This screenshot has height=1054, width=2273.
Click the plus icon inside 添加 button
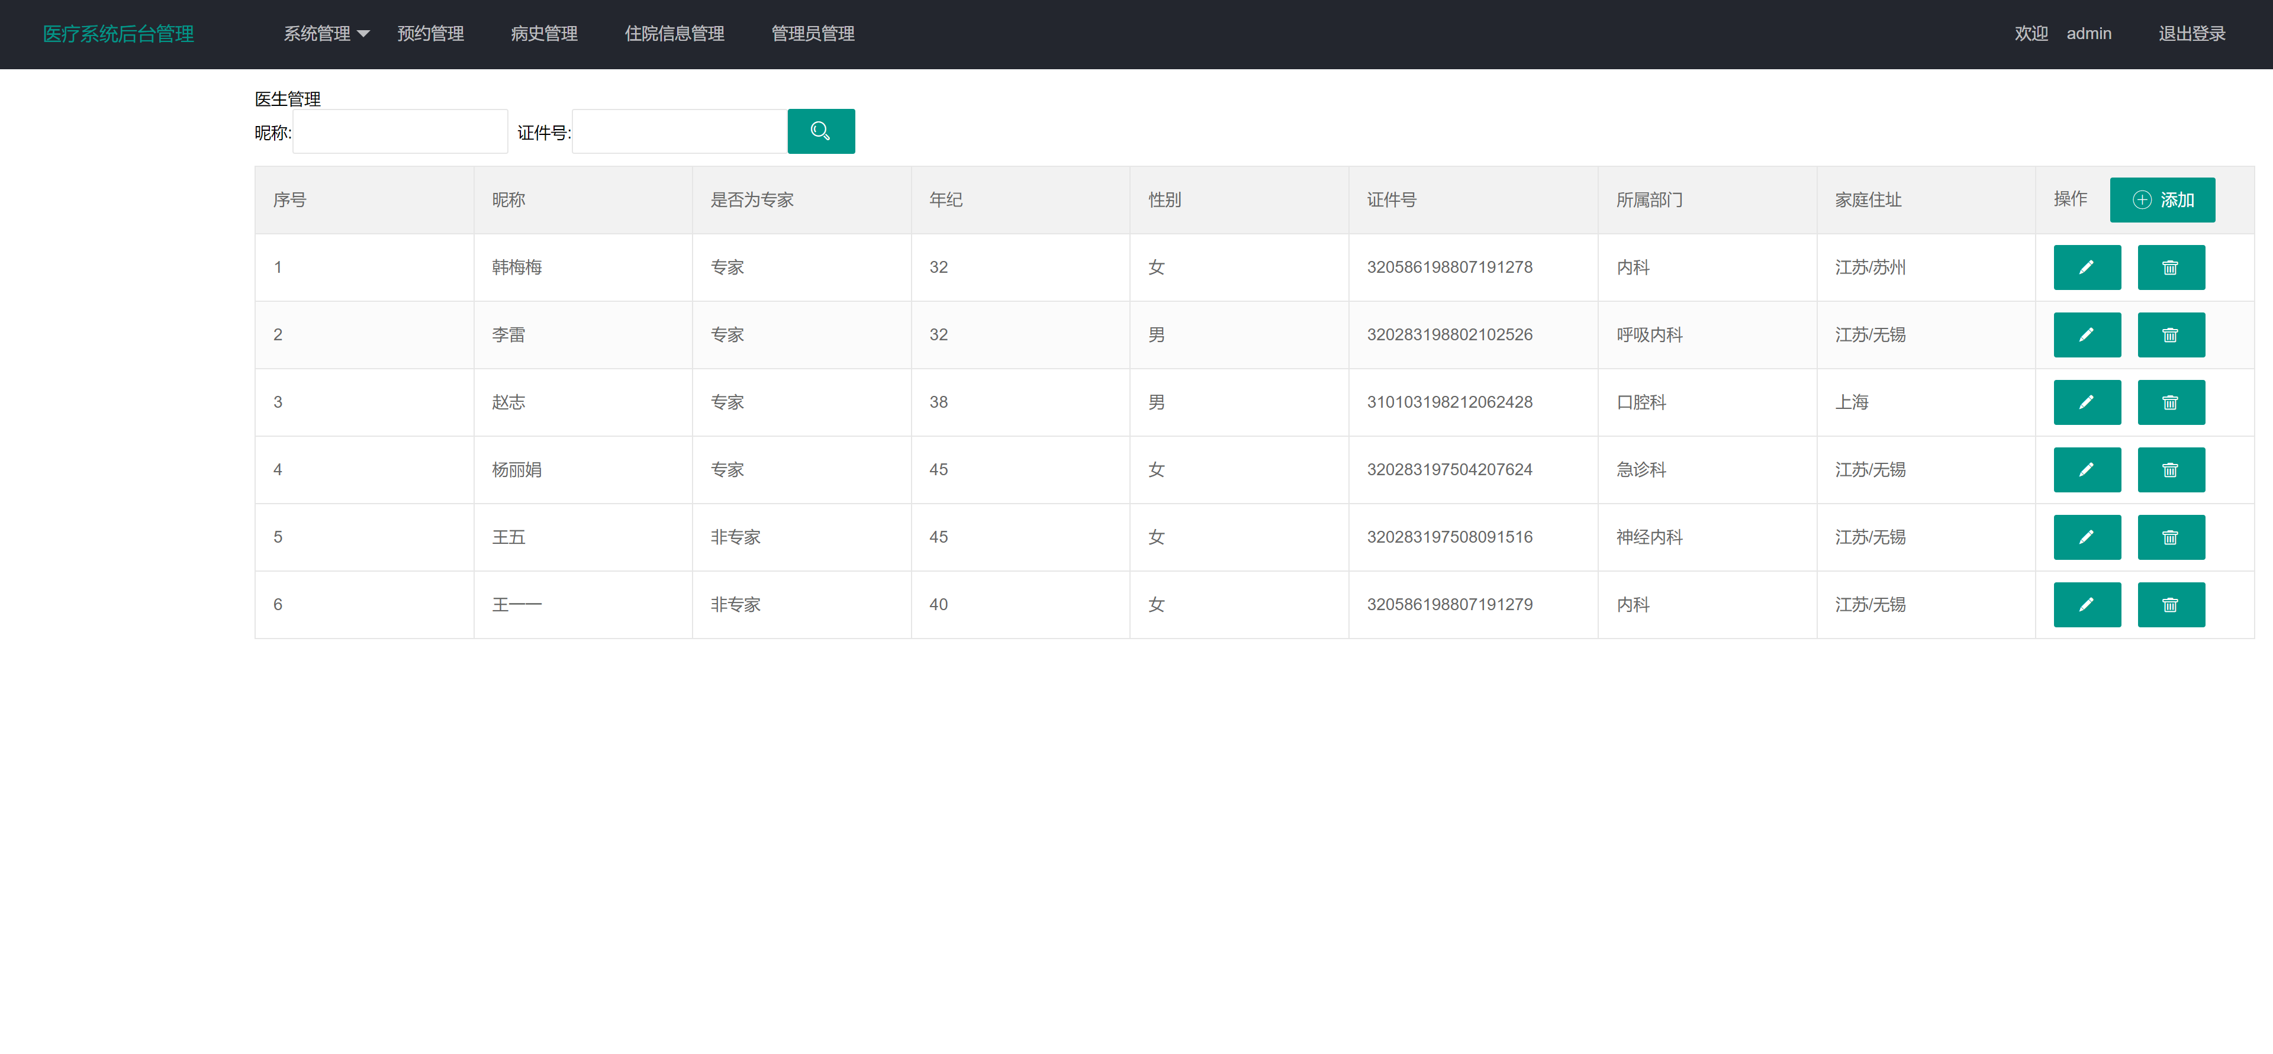click(2142, 199)
